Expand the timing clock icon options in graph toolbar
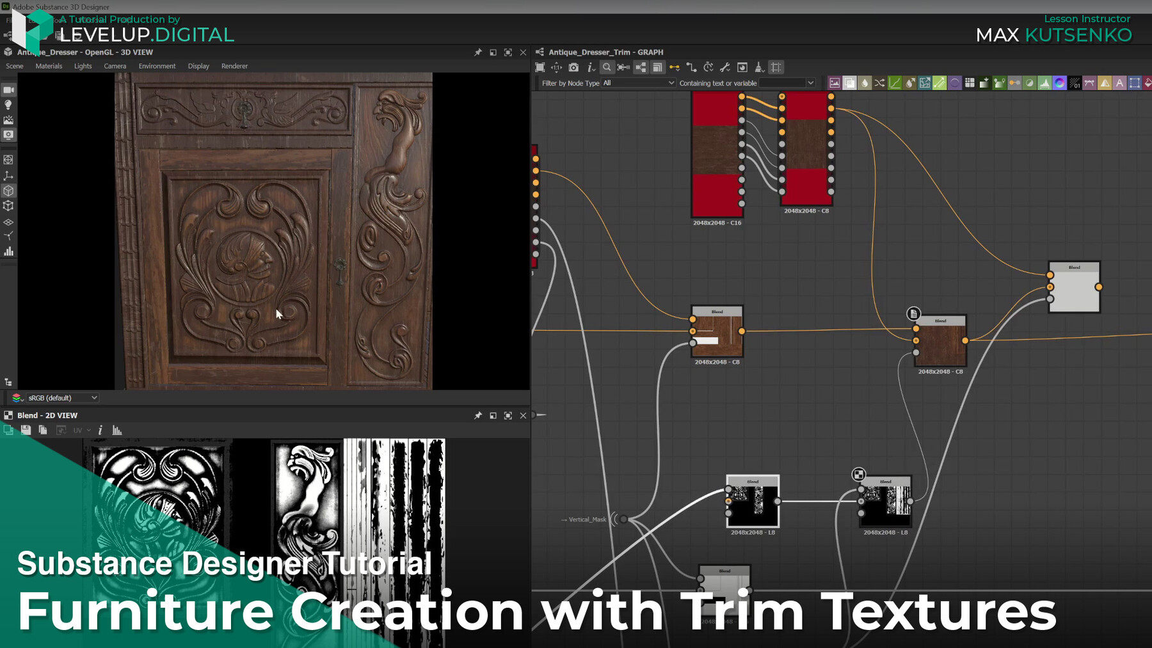The height and width of the screenshot is (648, 1152). click(708, 67)
